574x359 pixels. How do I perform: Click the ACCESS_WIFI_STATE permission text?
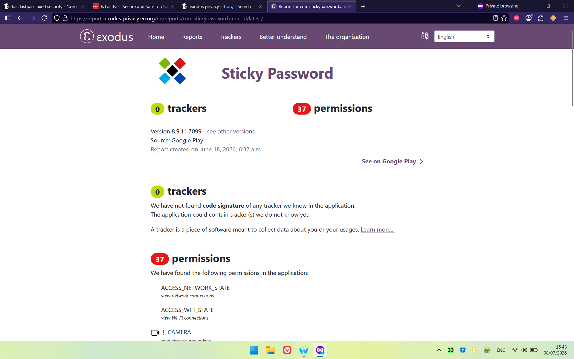click(x=187, y=310)
